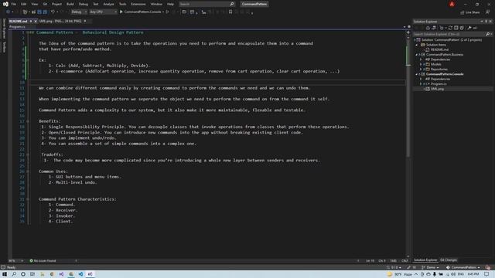Click No issues found status indicator
This screenshot has width=495, height=278.
(43, 261)
